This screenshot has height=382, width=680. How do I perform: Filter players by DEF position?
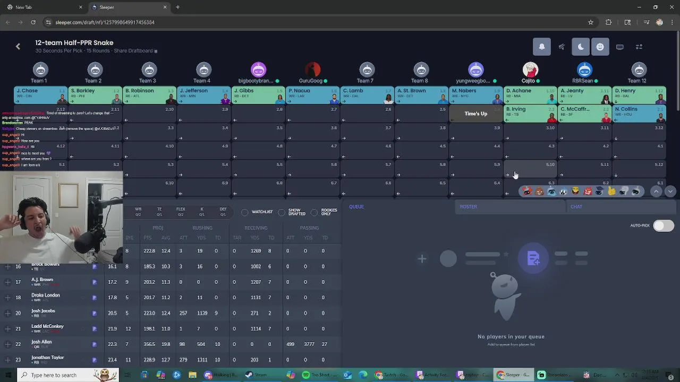click(x=223, y=212)
